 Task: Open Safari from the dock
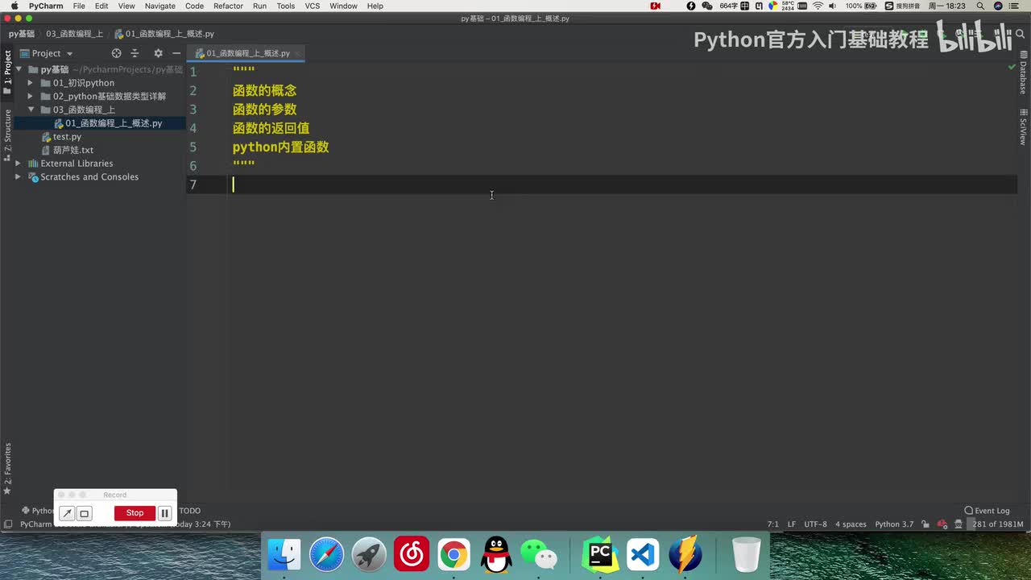[326, 555]
